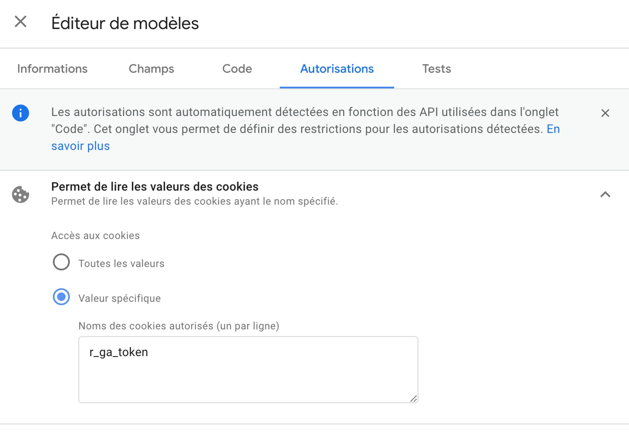The image size is (629, 437).
Task: Click the Permet de lire les valeurs des cookies heading
Action: (155, 187)
